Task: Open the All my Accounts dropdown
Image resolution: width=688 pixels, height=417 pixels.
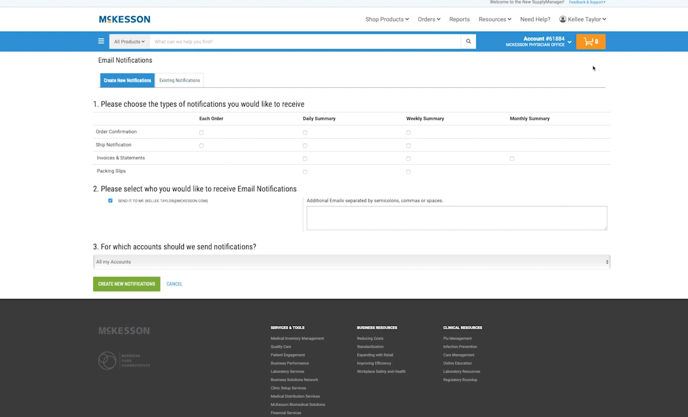Action: [352, 262]
